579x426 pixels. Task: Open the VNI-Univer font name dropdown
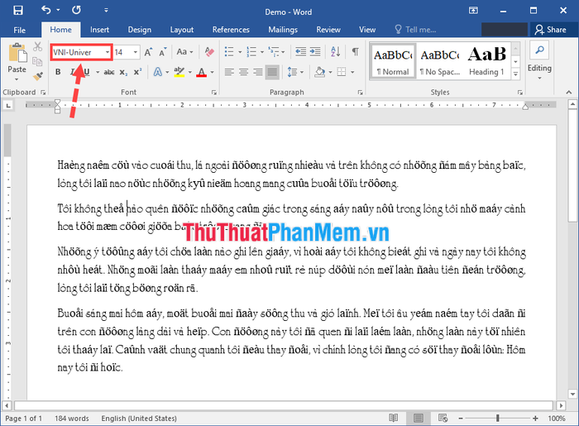[108, 52]
